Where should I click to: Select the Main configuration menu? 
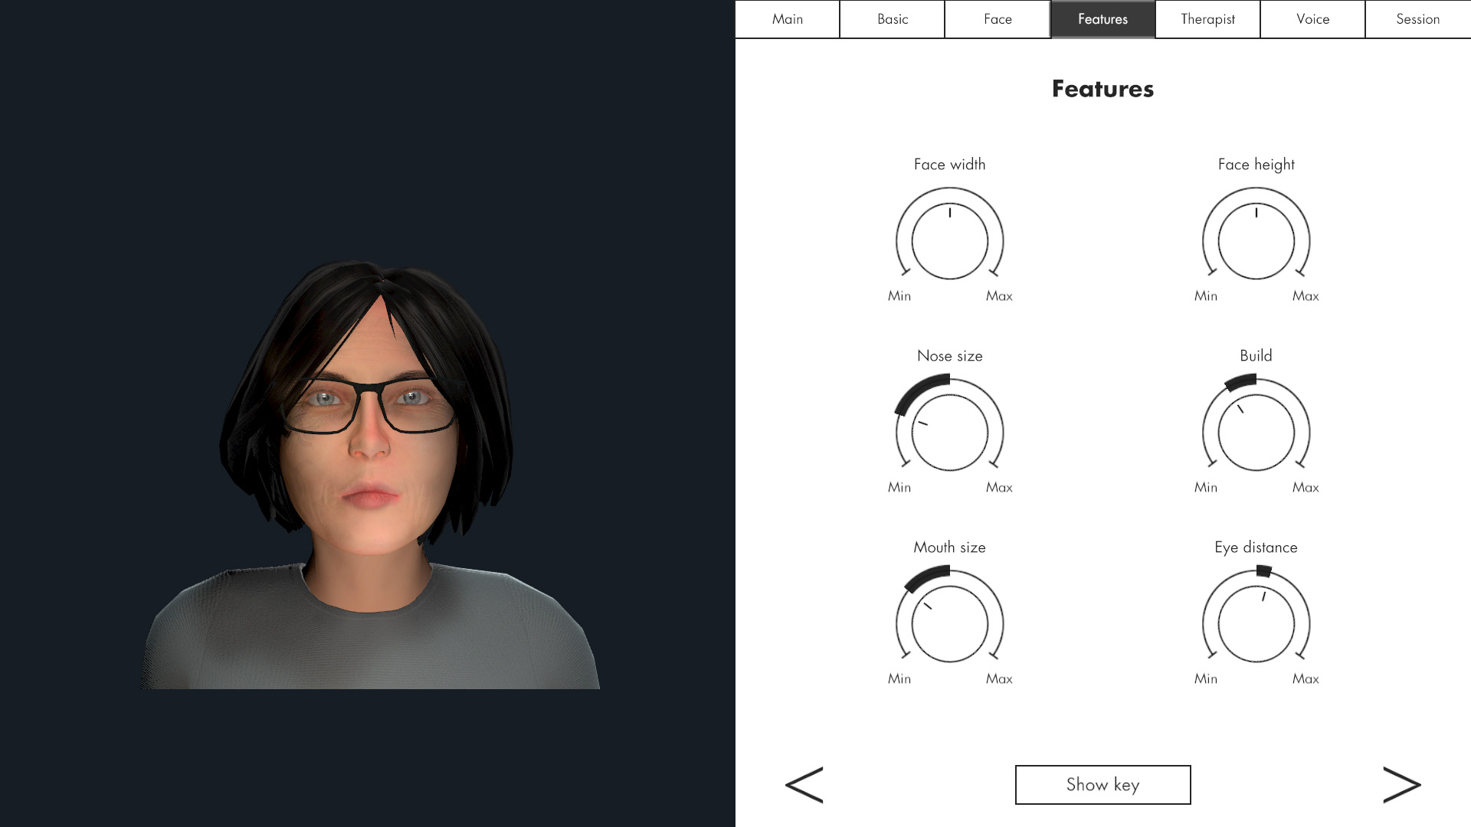(787, 18)
